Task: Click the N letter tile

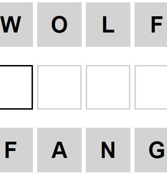Action: pos(108,150)
